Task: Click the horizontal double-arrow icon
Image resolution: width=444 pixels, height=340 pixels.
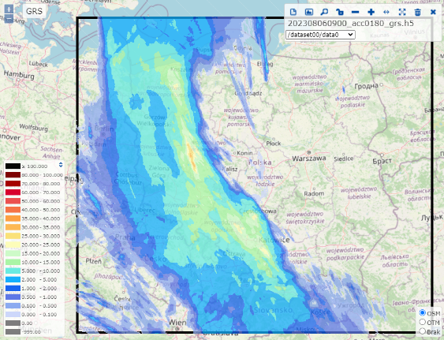Action: (386, 12)
